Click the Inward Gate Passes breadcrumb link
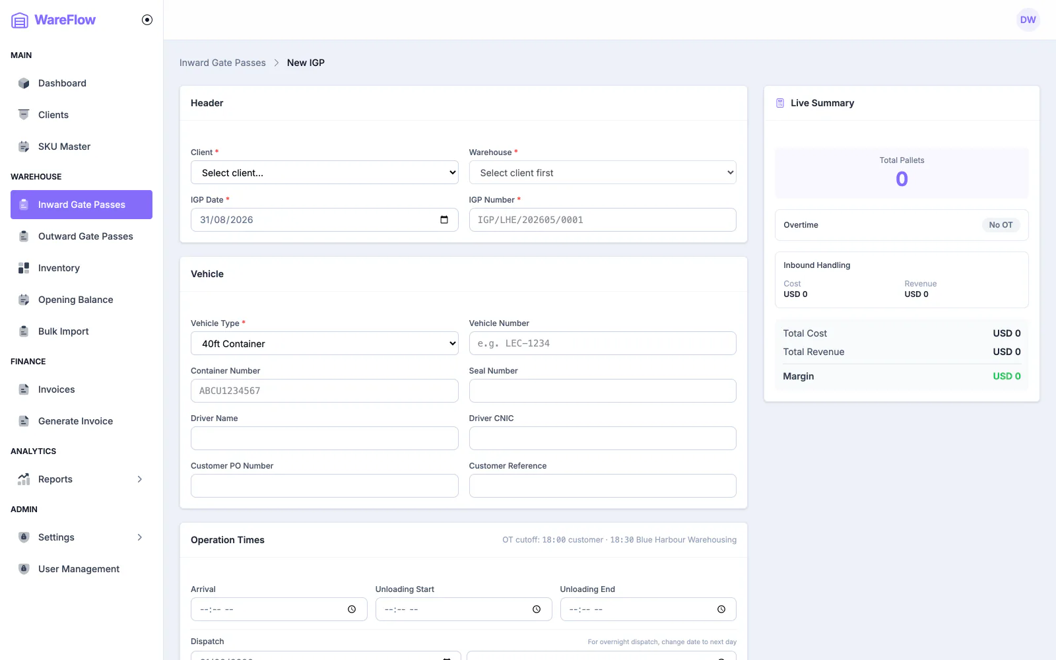 (x=222, y=63)
